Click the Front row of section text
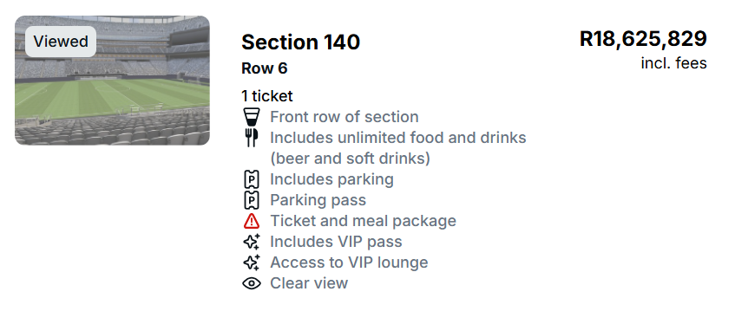The height and width of the screenshot is (324, 748). coord(344,117)
